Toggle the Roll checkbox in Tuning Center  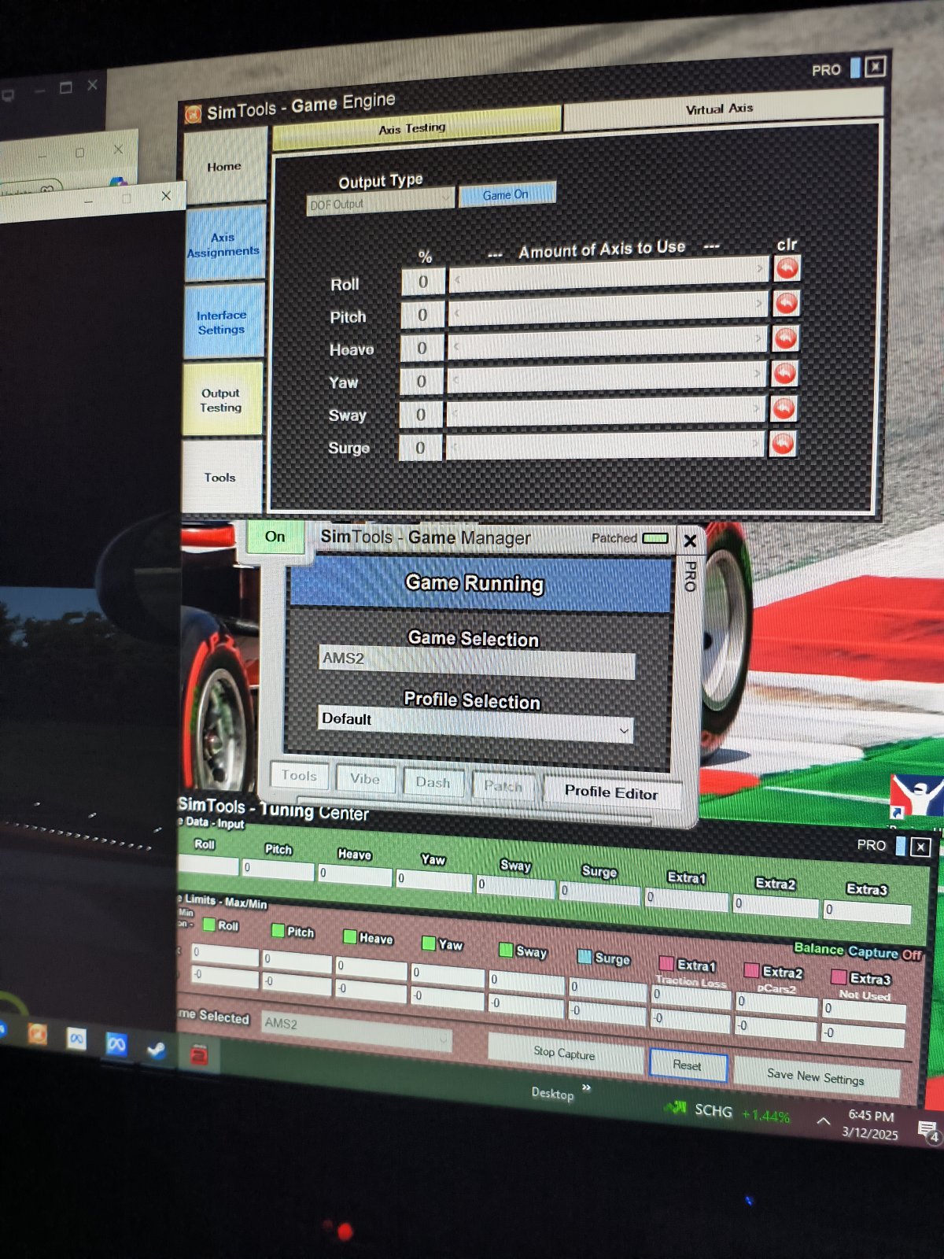[209, 924]
